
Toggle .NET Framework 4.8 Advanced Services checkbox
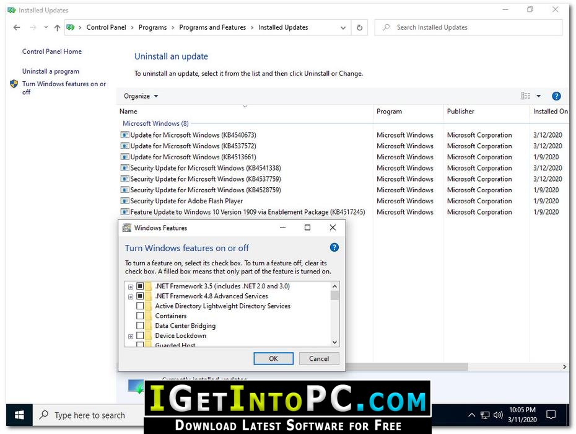[x=140, y=296]
